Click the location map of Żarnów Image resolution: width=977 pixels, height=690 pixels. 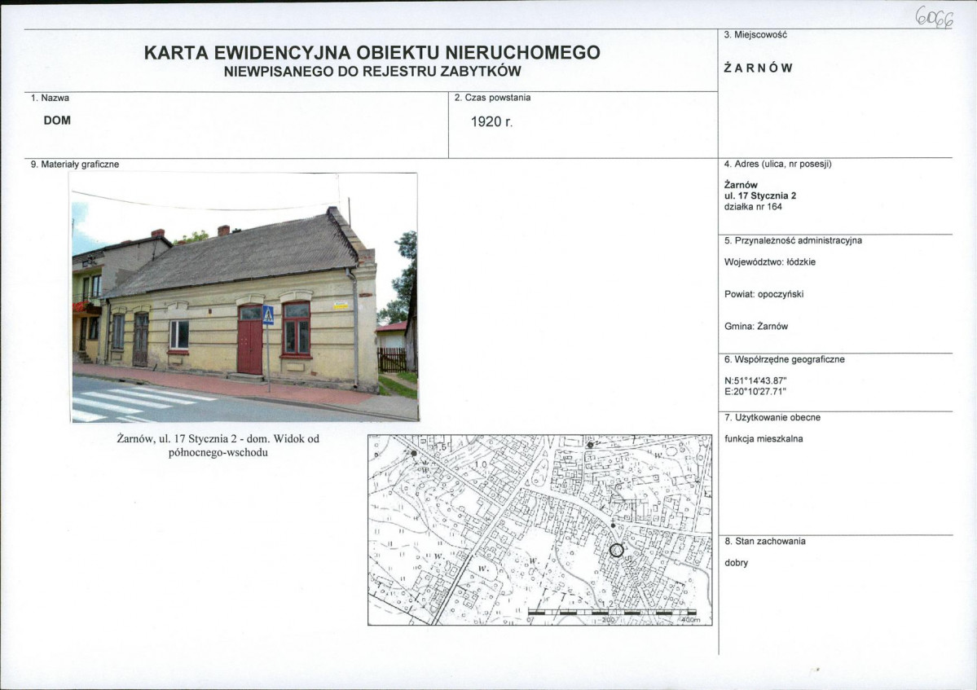[x=539, y=530]
